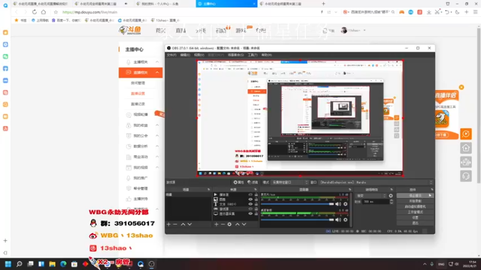The image size is (481, 270).
Task: Toggle visibility of 游戏源 game source
Action: point(250,209)
